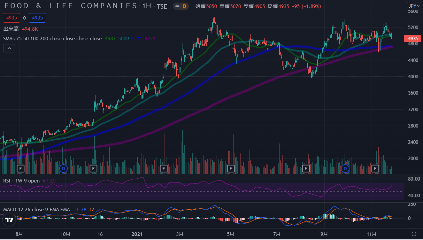The width and height of the screenshot is (423, 240).
Task: Click the 5月 time axis label
Action: 231,234
